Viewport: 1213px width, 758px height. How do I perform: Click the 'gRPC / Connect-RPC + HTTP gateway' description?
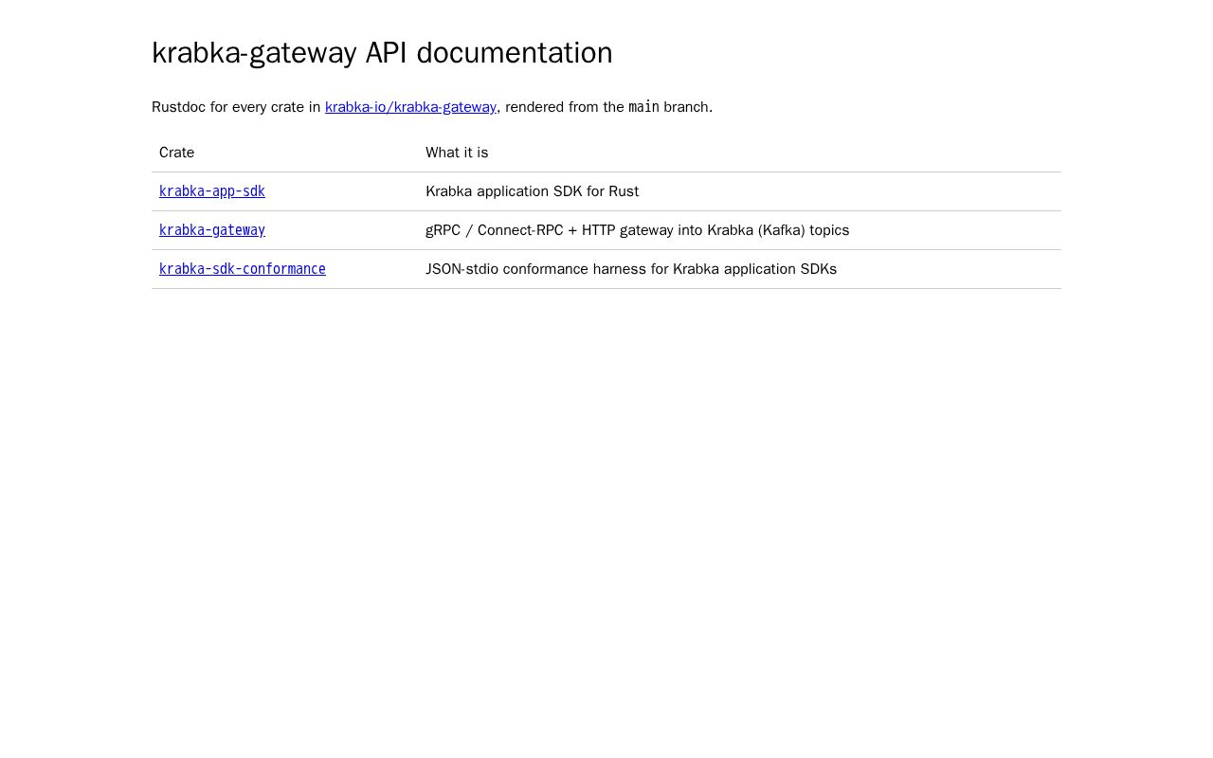[x=637, y=230]
